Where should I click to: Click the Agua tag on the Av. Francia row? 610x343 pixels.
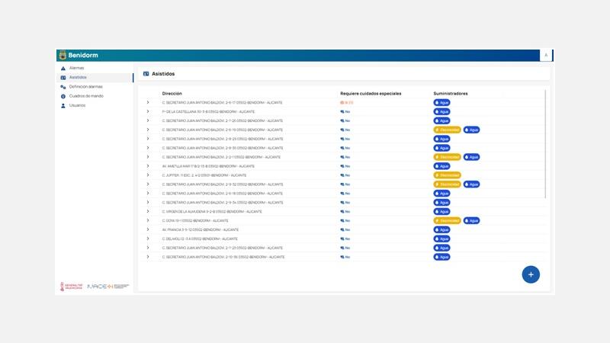click(441, 230)
